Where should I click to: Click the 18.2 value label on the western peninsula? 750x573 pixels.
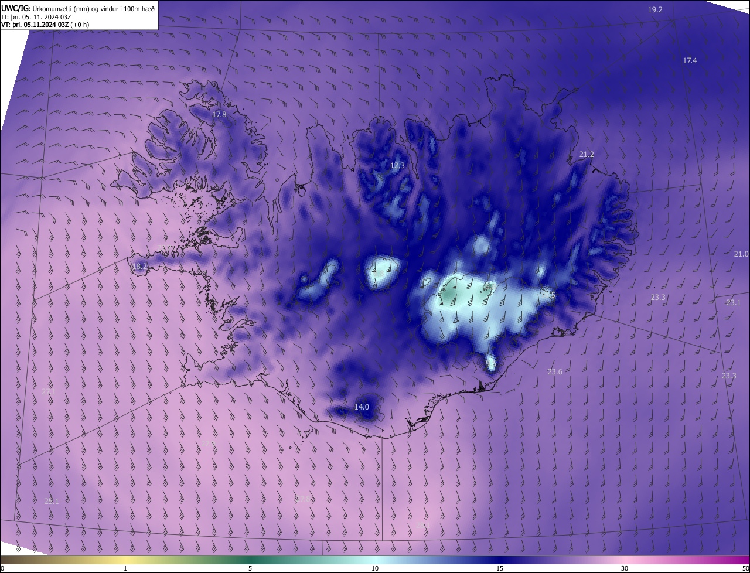[140, 266]
